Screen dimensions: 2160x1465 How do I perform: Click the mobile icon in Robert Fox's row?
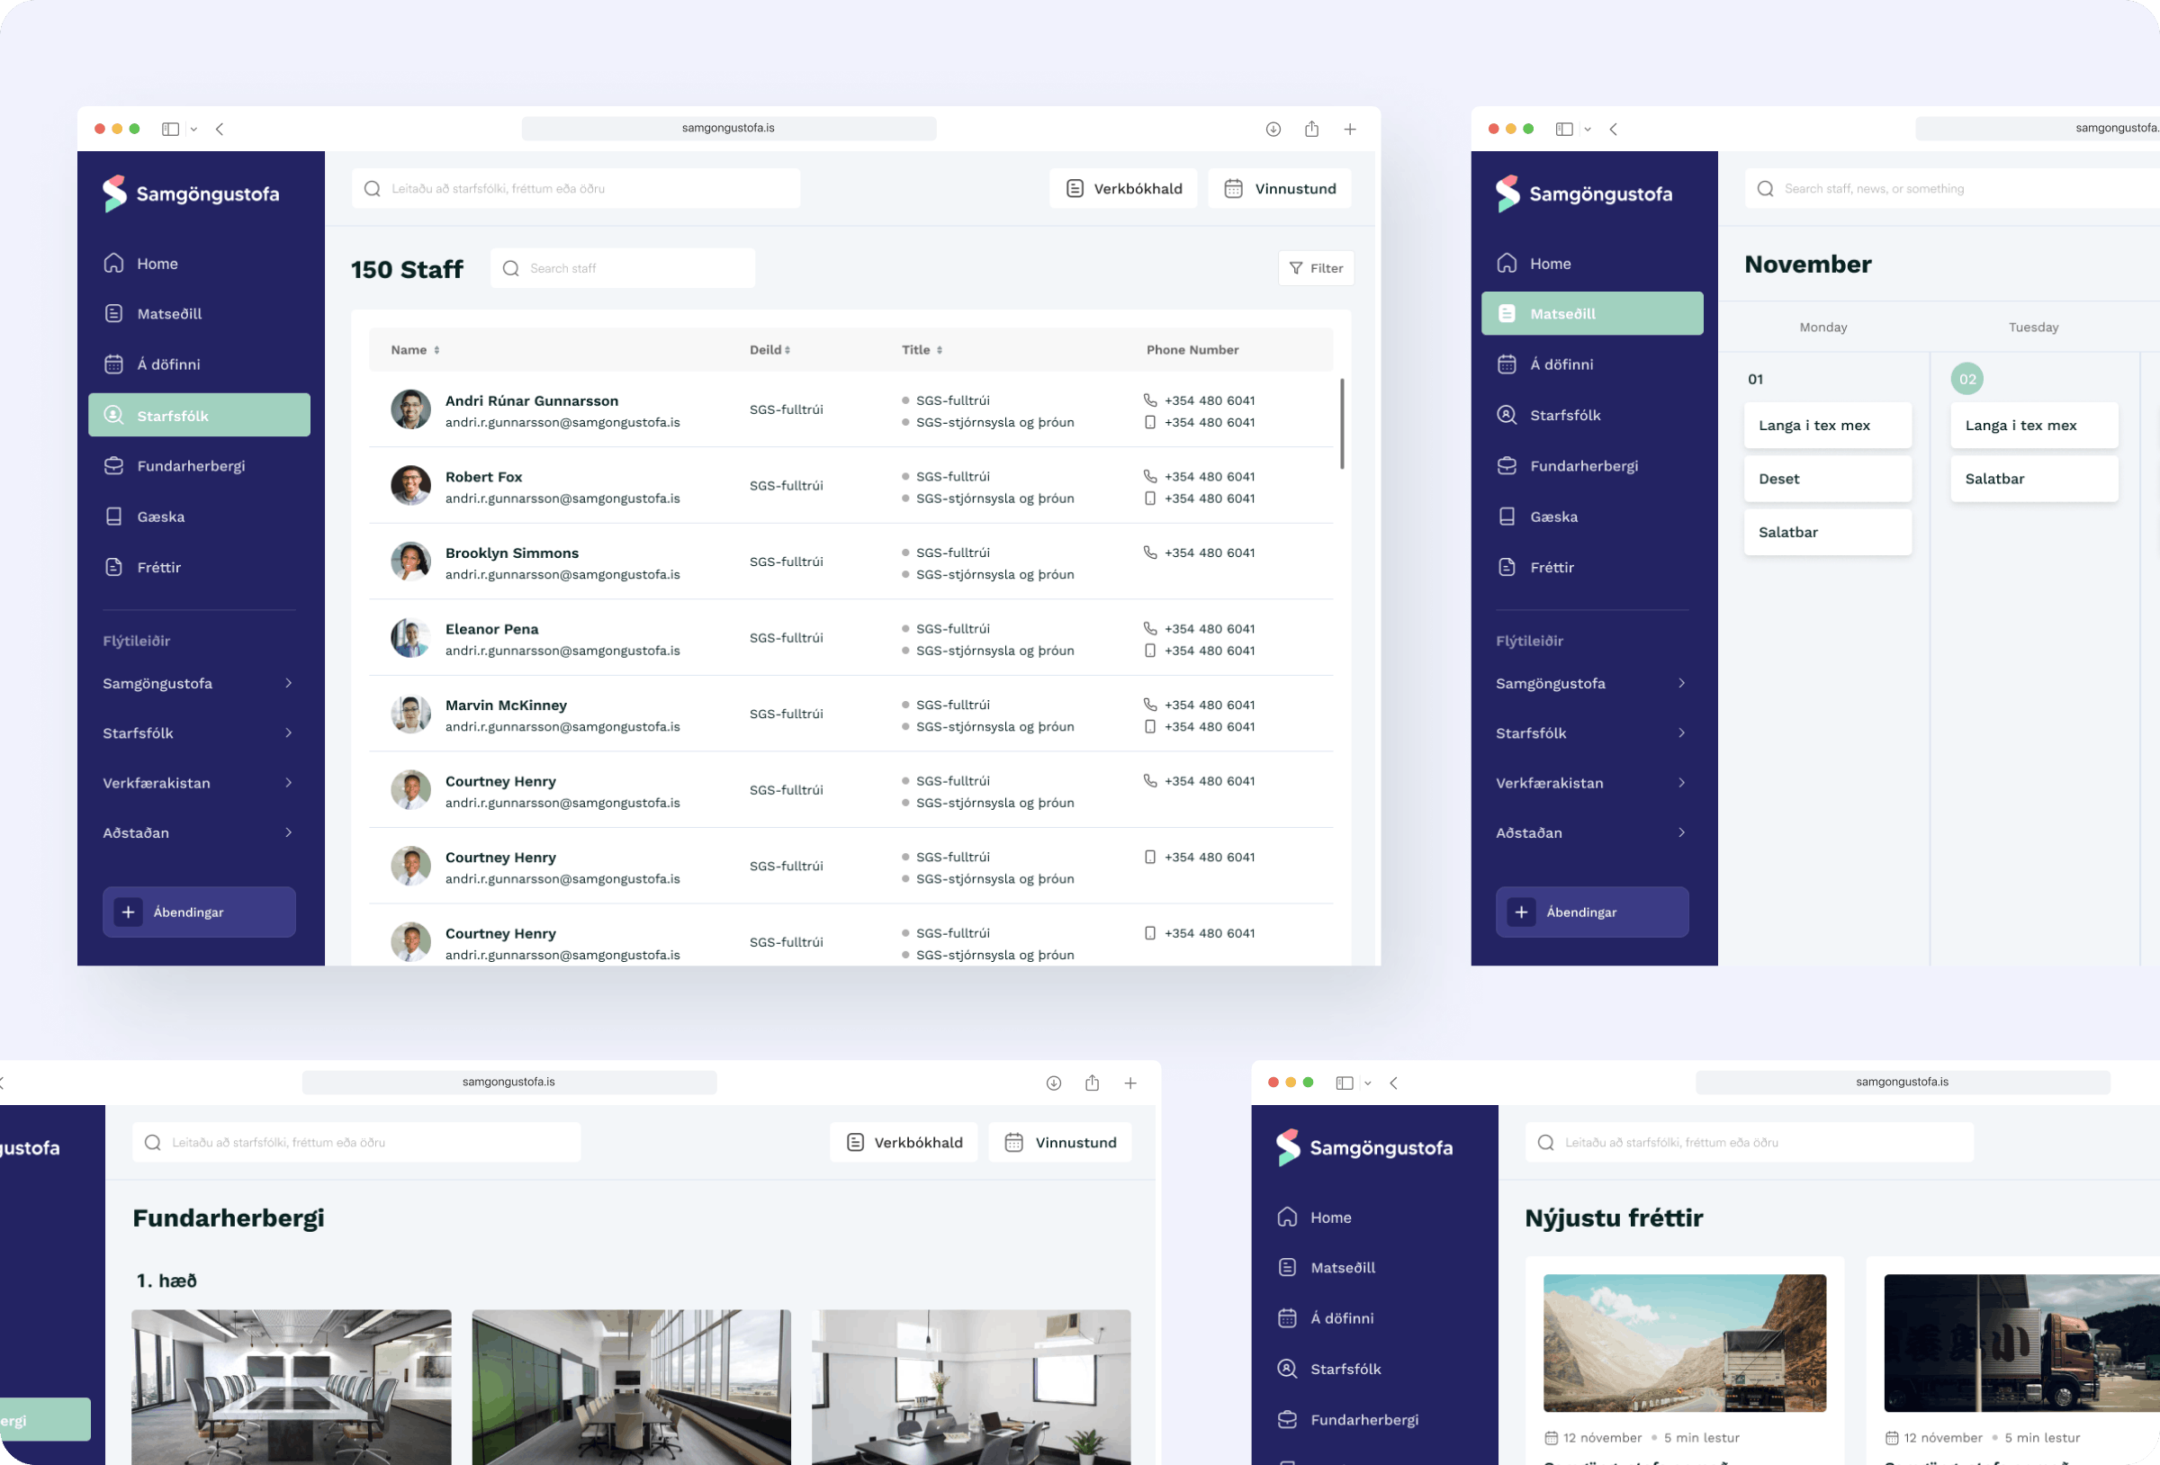tap(1149, 499)
